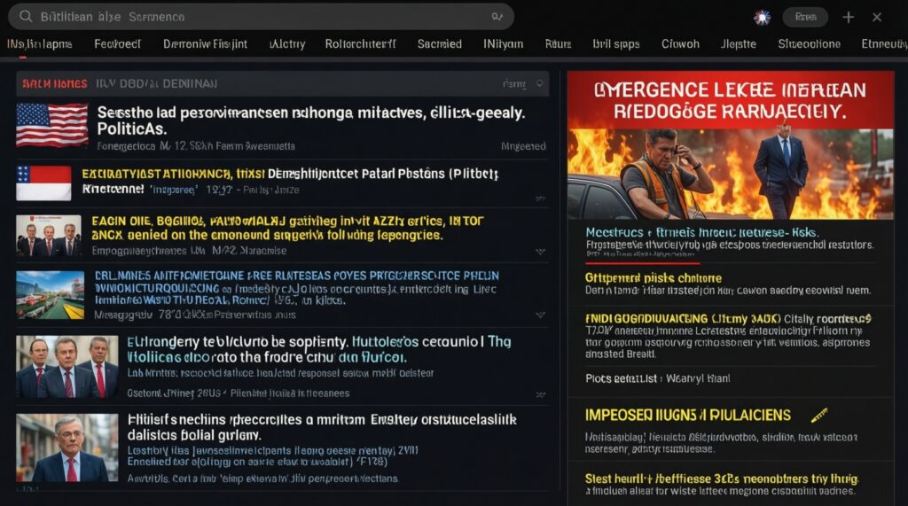Switch to the 'Jleptte' tab
Viewport: 908px width, 506px height.
tap(739, 44)
